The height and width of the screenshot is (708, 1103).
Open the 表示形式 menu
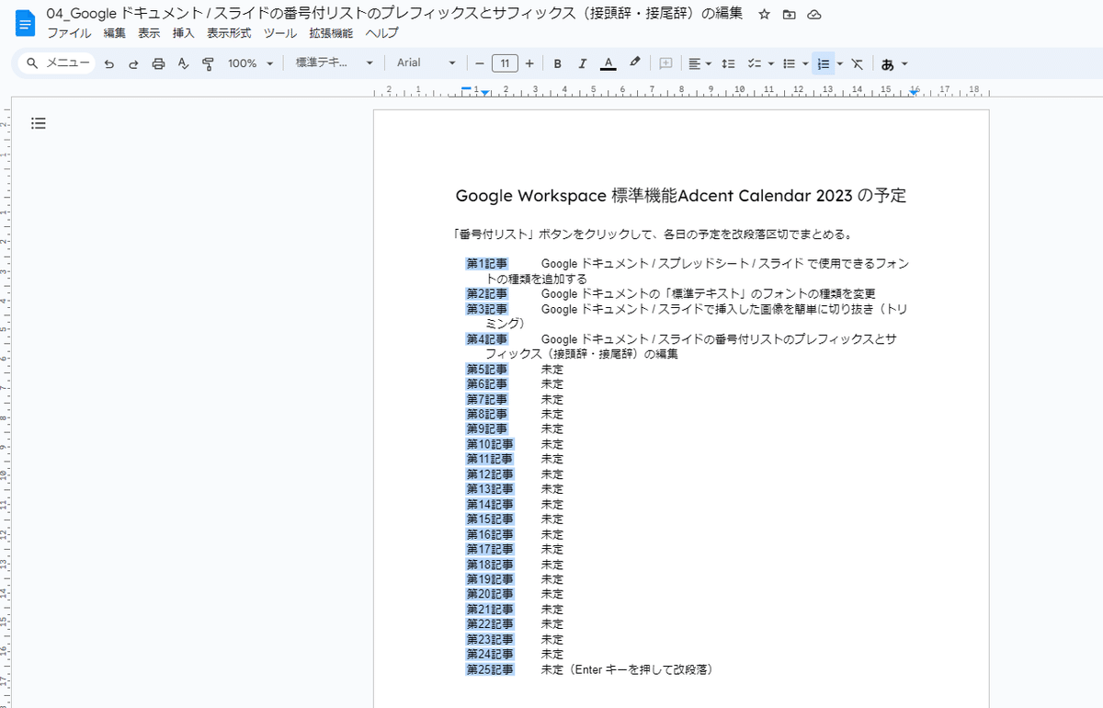tap(229, 33)
